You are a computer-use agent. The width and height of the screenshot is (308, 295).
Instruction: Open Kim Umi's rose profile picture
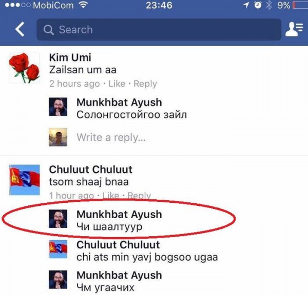pyautogui.click(x=24, y=68)
